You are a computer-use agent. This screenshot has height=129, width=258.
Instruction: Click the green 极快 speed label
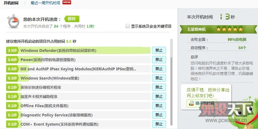tap(72, 19)
